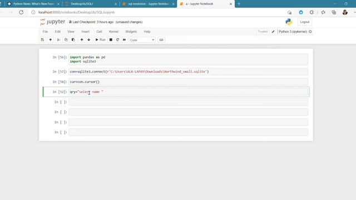This screenshot has width=356, height=200.
Task: Click the address bar URL
Action: (77, 12)
